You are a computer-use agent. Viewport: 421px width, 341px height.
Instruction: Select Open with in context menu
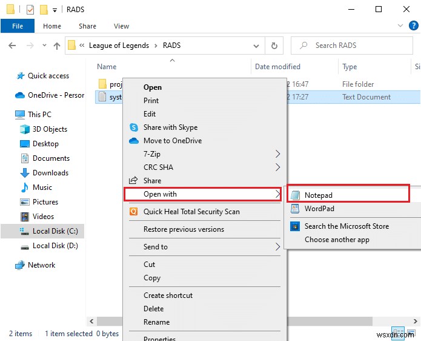coord(160,194)
